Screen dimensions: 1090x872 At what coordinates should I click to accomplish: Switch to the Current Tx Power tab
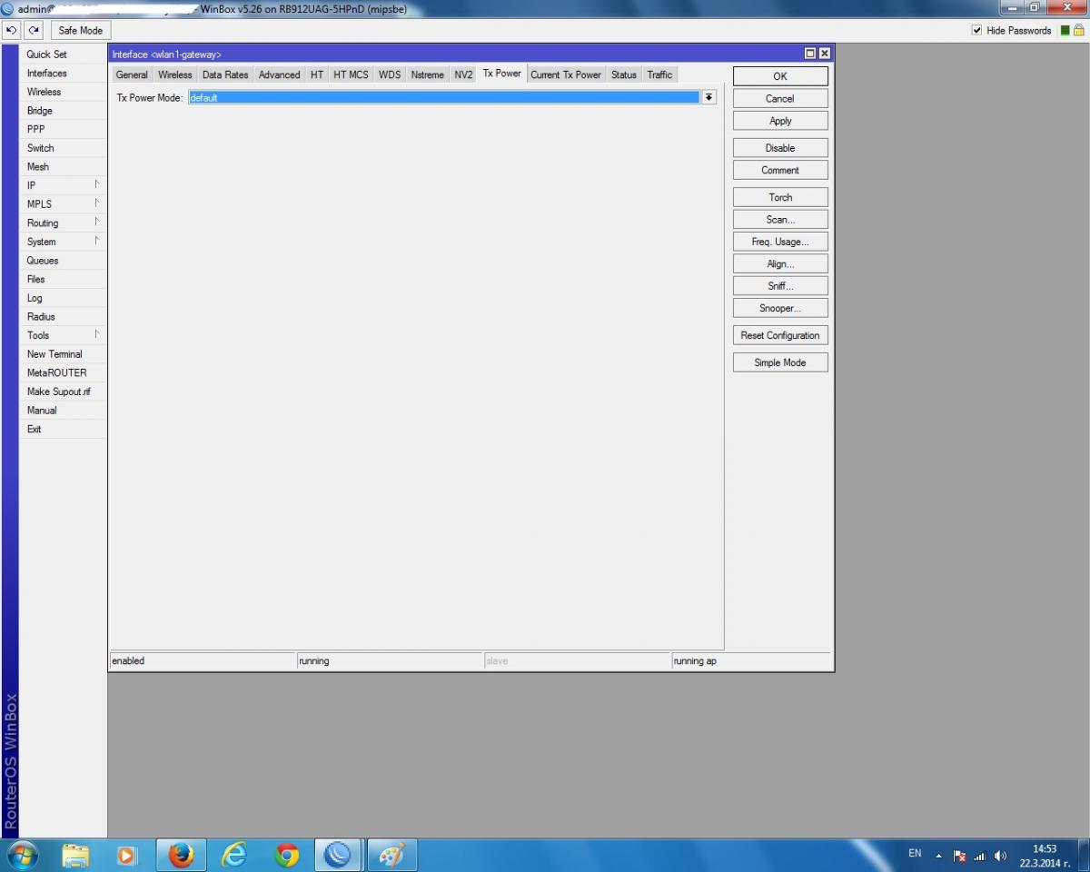[565, 74]
